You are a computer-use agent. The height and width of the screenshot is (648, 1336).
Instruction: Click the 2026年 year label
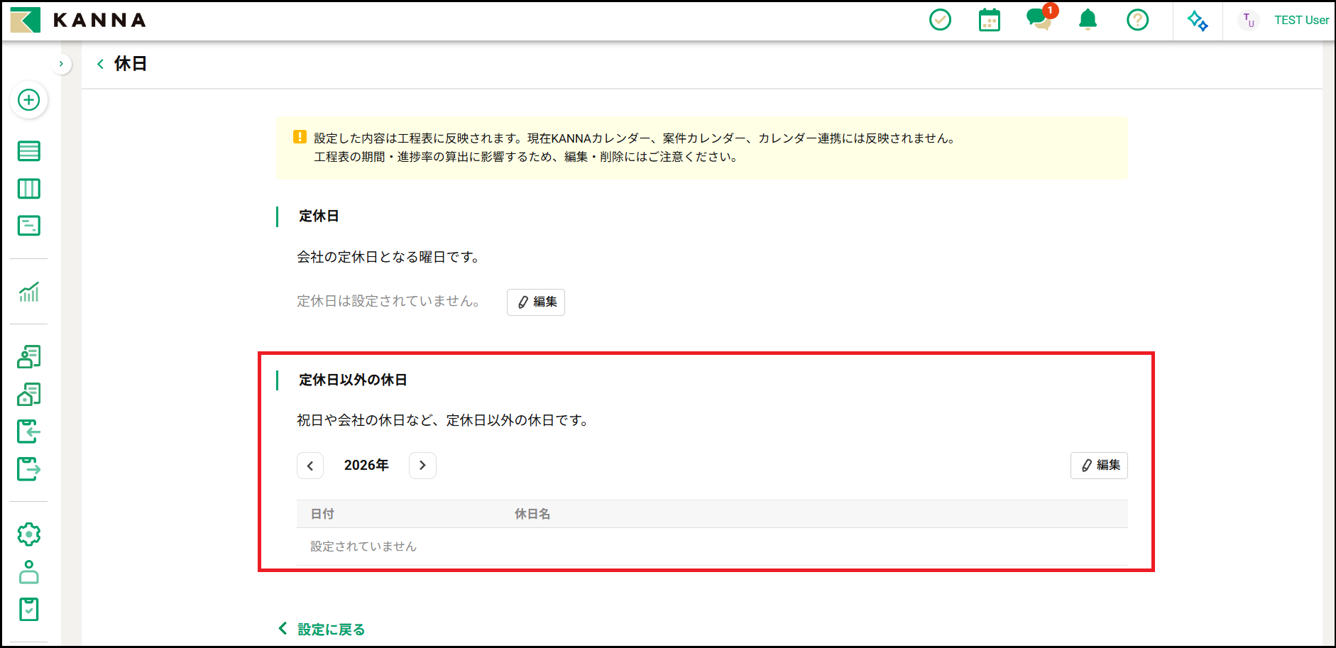click(366, 466)
